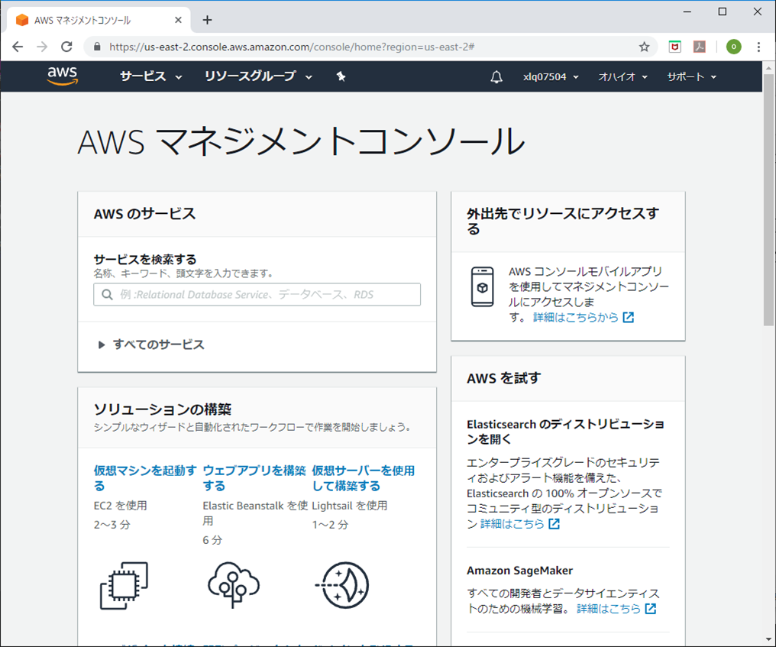Click the AWS のサービス heading

144,214
